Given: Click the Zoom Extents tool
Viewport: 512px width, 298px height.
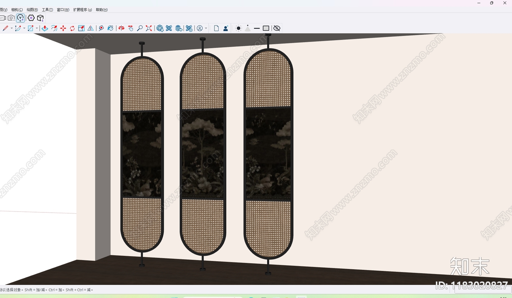Looking at the screenshot, I should click(149, 28).
